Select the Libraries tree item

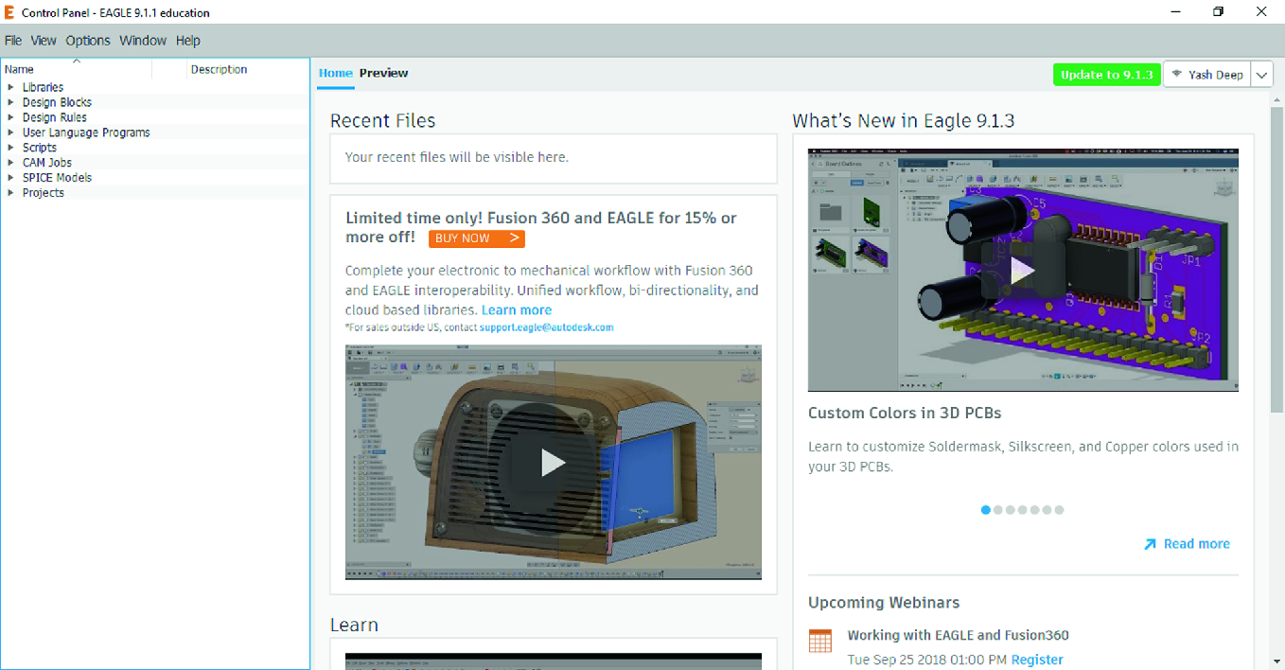click(44, 87)
